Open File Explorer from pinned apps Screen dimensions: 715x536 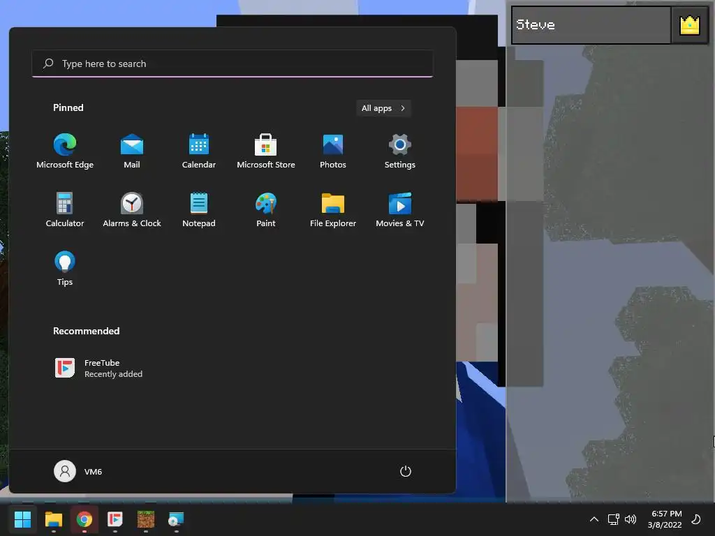tap(333, 210)
